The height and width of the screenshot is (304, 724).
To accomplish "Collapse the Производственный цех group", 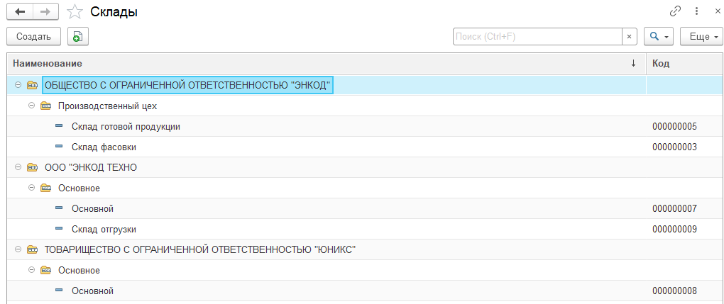I will (x=31, y=106).
